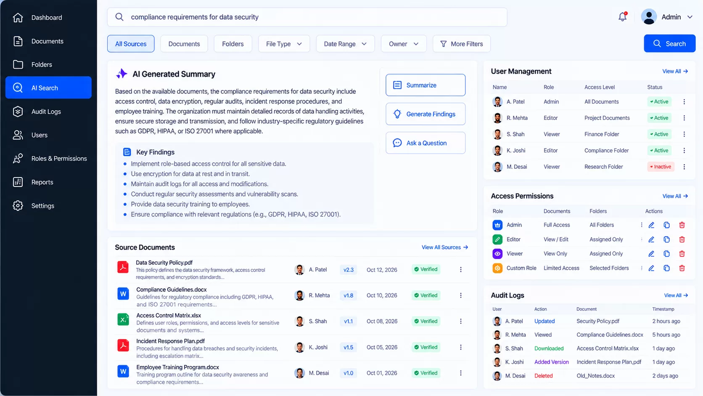Edit the Admin role permissions pencil icon
The image size is (703, 396).
click(x=651, y=225)
